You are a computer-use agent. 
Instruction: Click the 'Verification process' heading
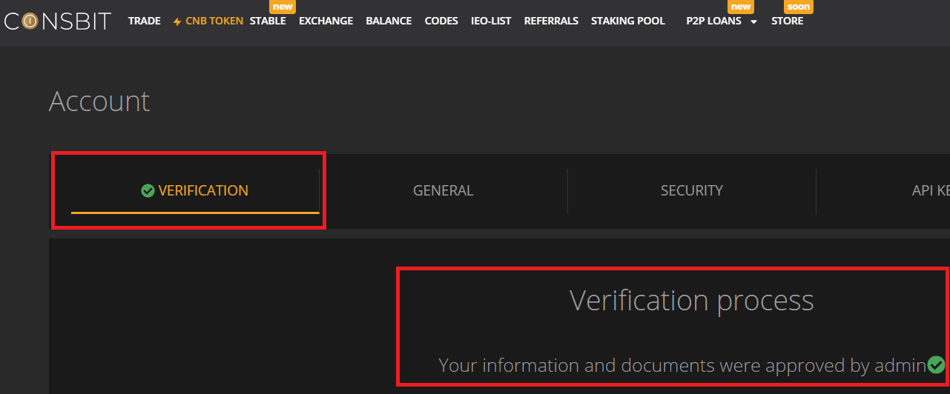point(692,301)
